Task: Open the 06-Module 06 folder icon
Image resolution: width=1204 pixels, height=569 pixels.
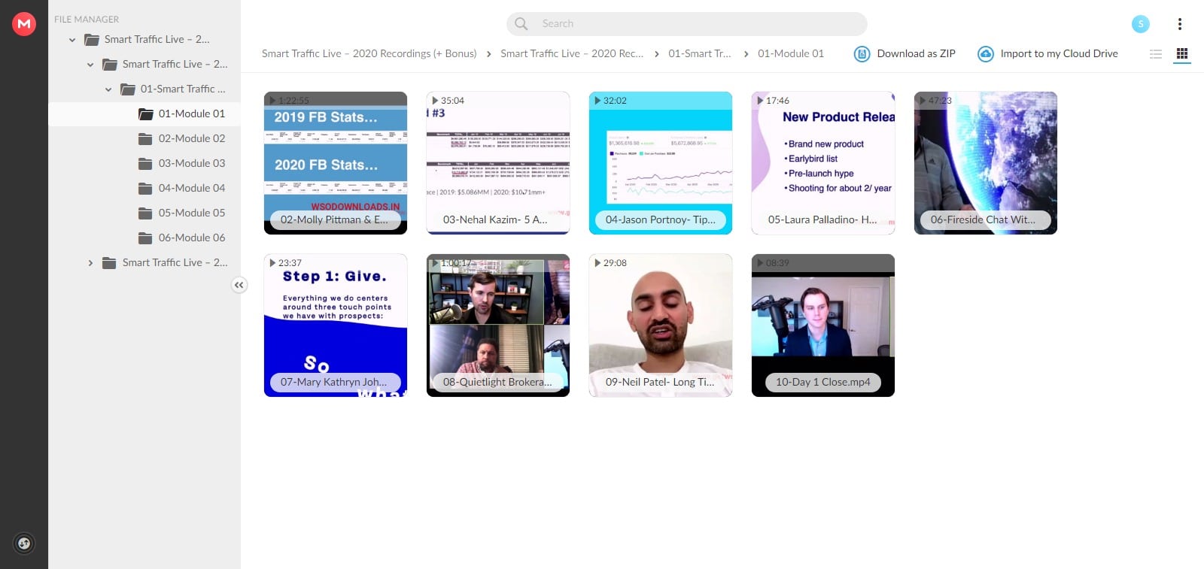Action: 146,238
